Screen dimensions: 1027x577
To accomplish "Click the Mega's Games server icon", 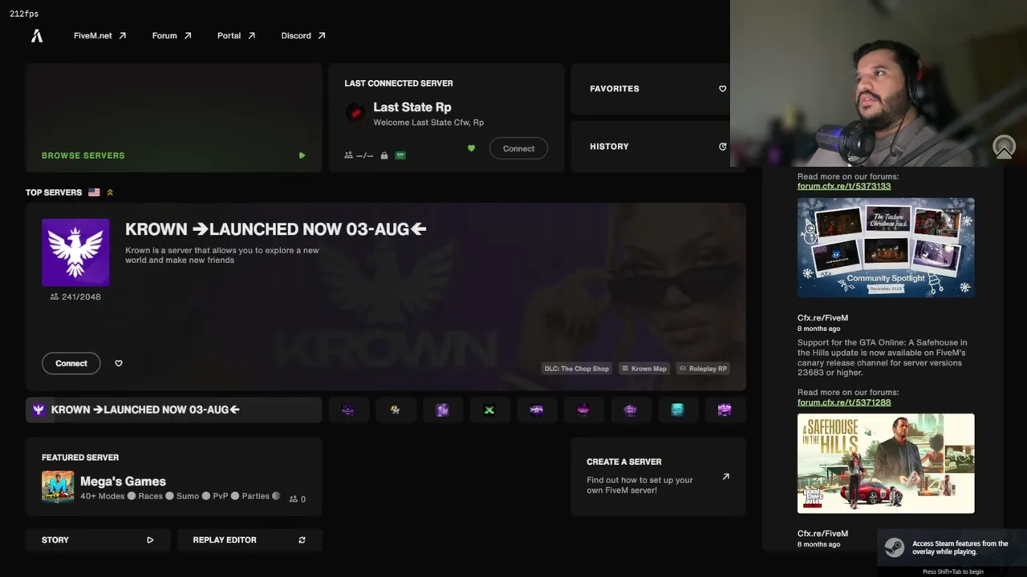I will coord(58,486).
